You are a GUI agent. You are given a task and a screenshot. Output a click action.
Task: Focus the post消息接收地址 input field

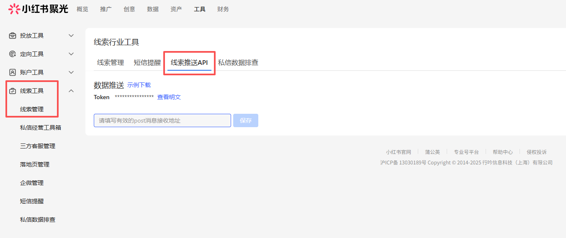pyautogui.click(x=162, y=120)
